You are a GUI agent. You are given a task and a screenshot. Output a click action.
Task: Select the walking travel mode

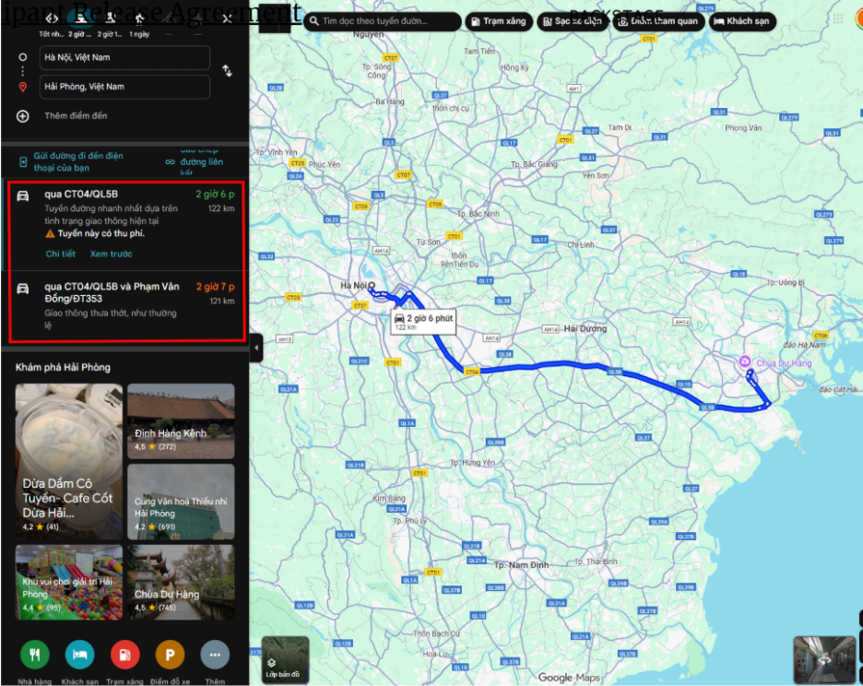[x=139, y=18]
